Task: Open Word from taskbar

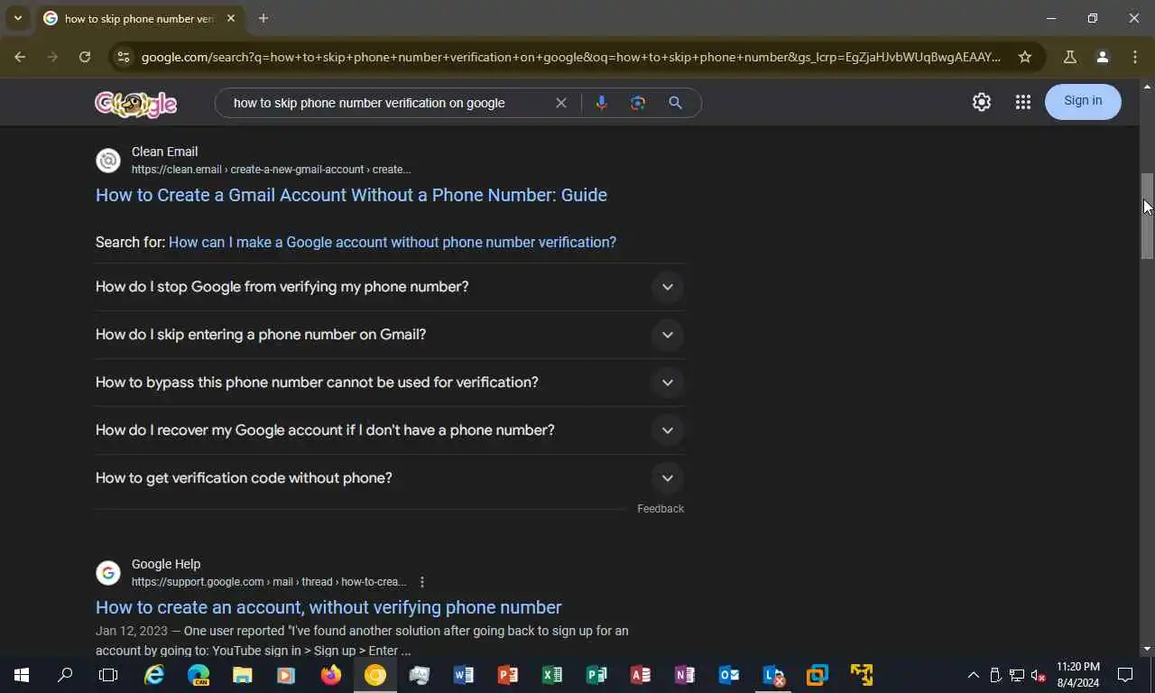Action: point(464,675)
